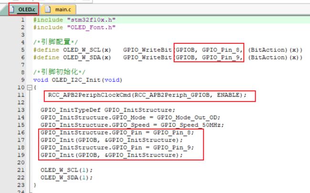Click line number 11 in the gutter
Viewport: 310px width, 193px height.
point(21,95)
